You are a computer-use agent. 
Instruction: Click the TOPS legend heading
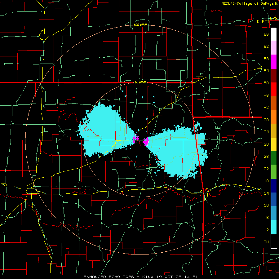[272, 19]
